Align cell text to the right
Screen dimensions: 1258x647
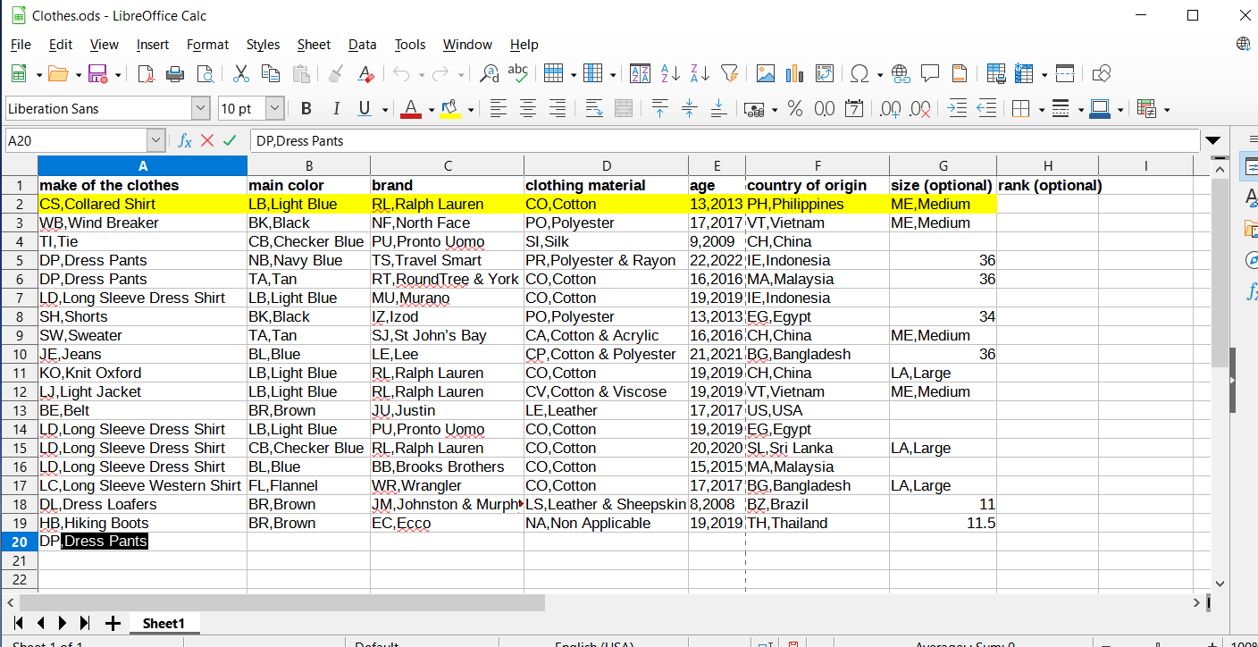[558, 109]
